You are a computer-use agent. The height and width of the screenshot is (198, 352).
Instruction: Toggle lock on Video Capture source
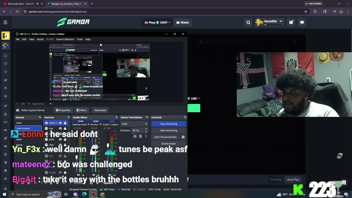65,123
